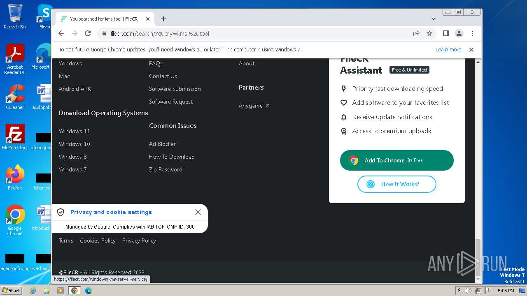Open the About link
The width and height of the screenshot is (527, 296).
(247, 63)
